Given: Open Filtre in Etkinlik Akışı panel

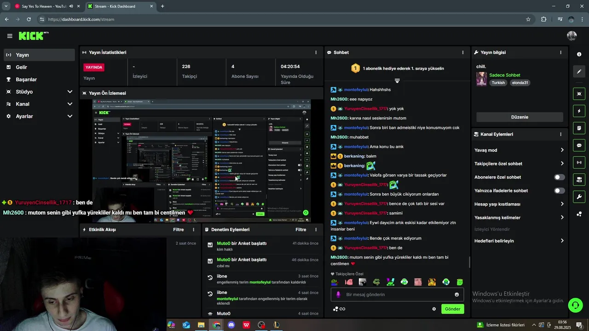Looking at the screenshot, I should pyautogui.click(x=179, y=229).
